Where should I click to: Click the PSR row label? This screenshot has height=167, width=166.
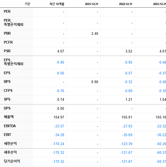pyautogui.click(x=7, y=51)
